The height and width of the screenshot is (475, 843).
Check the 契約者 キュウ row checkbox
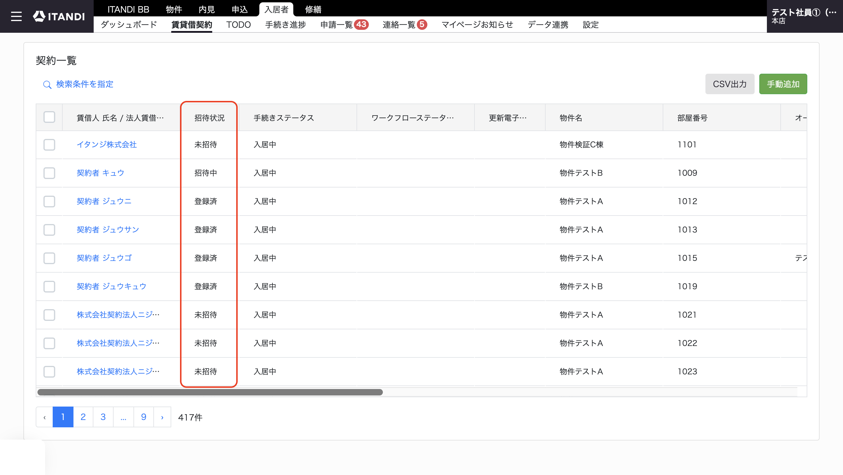click(49, 173)
